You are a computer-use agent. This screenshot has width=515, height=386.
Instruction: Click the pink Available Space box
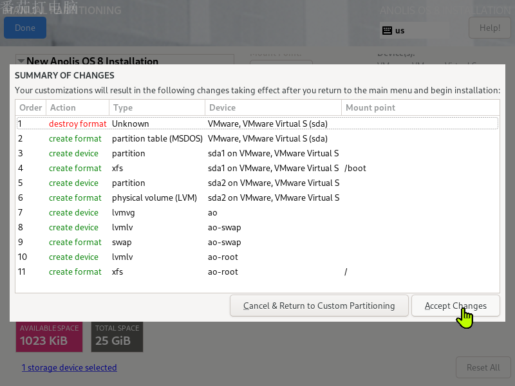(x=49, y=335)
